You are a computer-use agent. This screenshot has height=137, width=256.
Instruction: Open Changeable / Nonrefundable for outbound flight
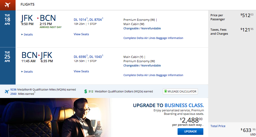point(142,28)
